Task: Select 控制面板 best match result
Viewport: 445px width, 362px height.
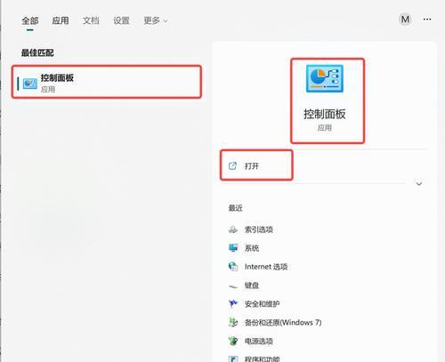Action: (x=107, y=82)
